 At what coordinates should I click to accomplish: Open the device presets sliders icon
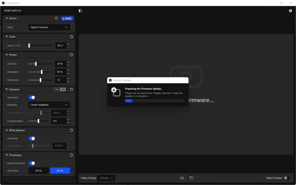(x=56, y=18)
